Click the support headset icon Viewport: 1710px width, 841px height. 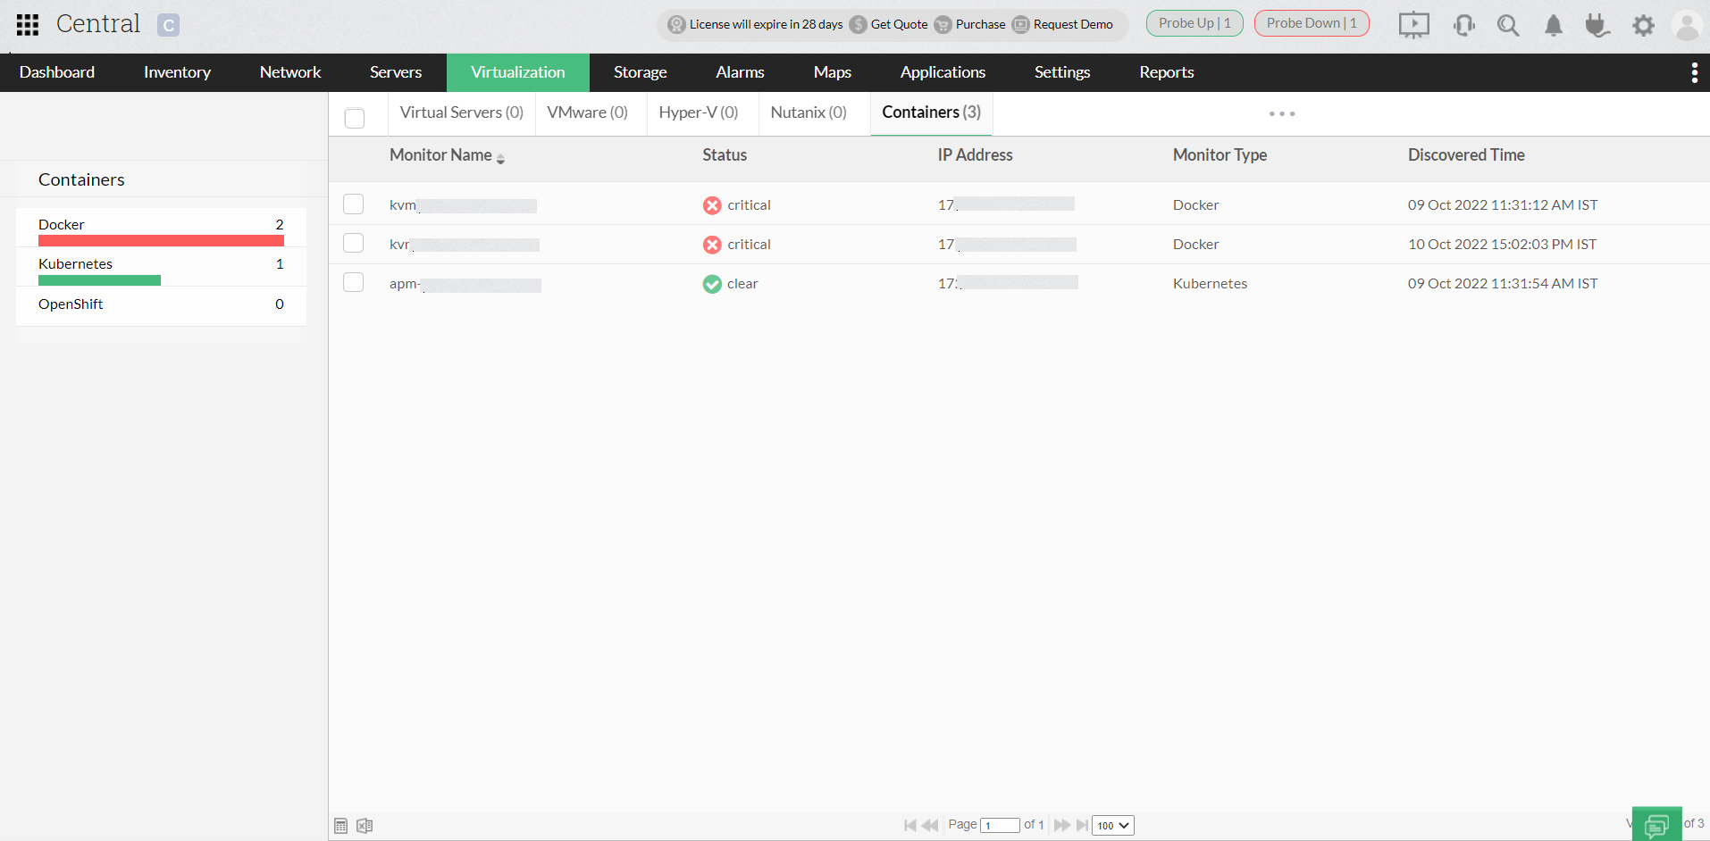tap(1464, 26)
